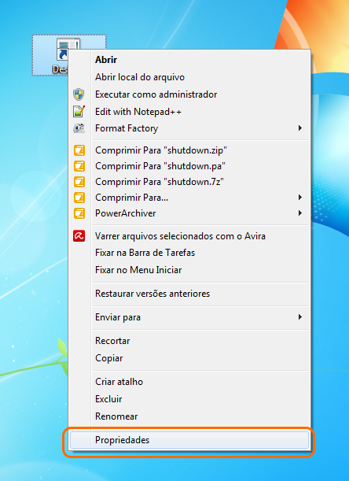The width and height of the screenshot is (349, 481).
Task: Click the PowerArchiver entry icon
Action: tap(79, 213)
